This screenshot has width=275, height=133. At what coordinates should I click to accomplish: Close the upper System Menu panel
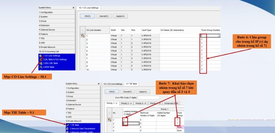pos(74,8)
